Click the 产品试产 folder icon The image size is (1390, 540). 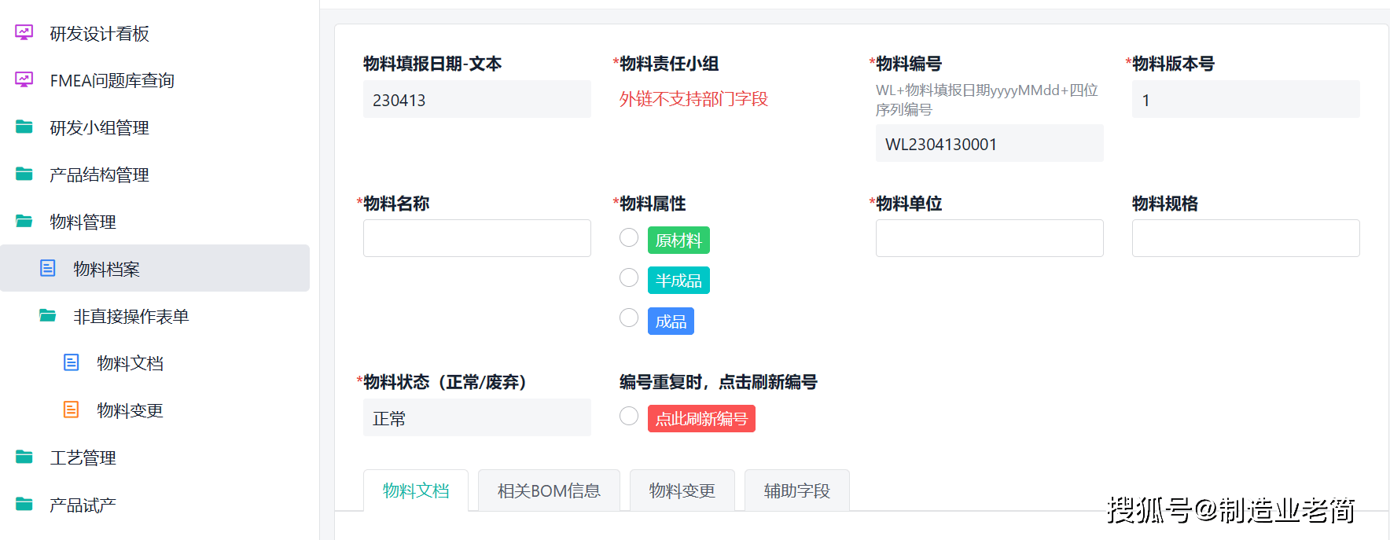click(x=24, y=504)
